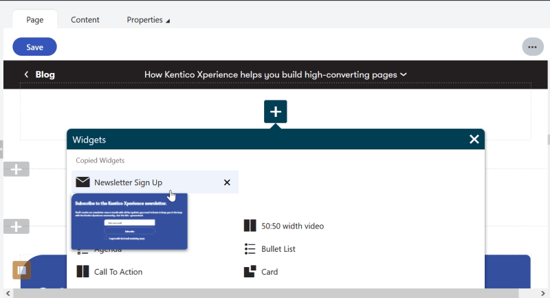Go back to Blog using the arrow
The width and height of the screenshot is (550, 298).
[x=26, y=74]
